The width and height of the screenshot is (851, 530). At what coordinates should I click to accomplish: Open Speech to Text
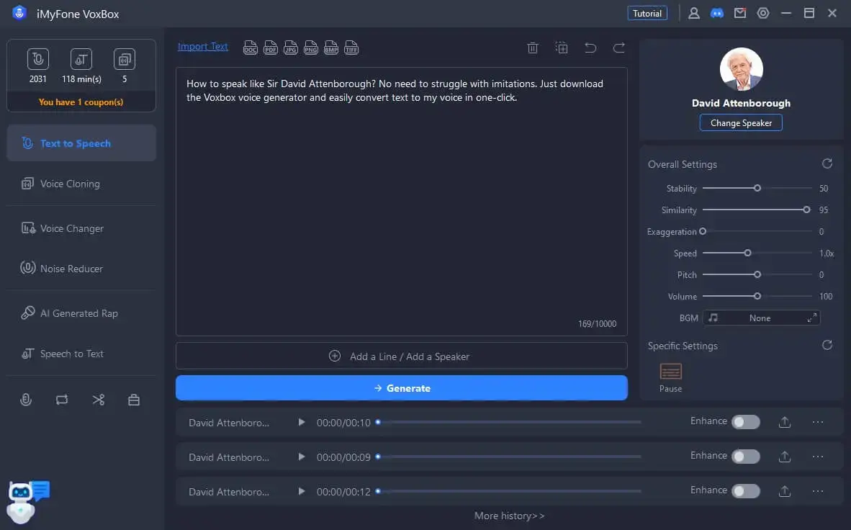[x=81, y=354]
